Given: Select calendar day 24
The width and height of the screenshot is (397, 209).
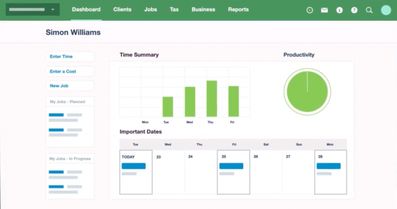Looking at the screenshot, I should pos(201,172).
